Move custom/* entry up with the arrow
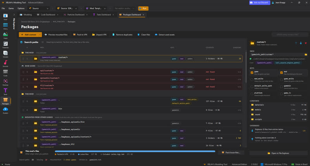 (x=296, y=43)
